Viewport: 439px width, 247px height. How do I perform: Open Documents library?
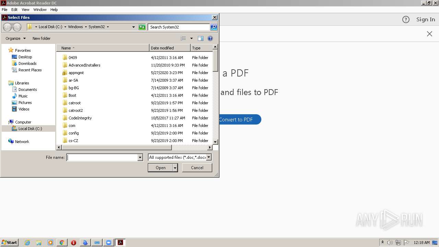click(x=27, y=90)
